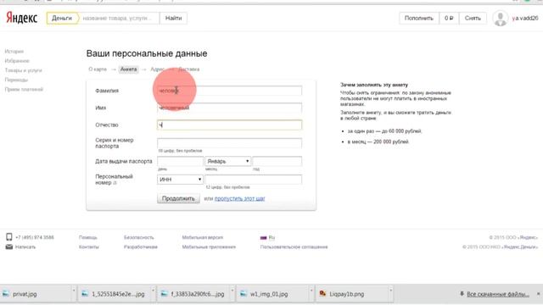Go to the О карте step

[x=98, y=69]
